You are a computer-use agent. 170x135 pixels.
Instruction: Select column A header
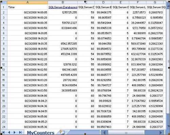pyautogui.click(x=28, y=3)
